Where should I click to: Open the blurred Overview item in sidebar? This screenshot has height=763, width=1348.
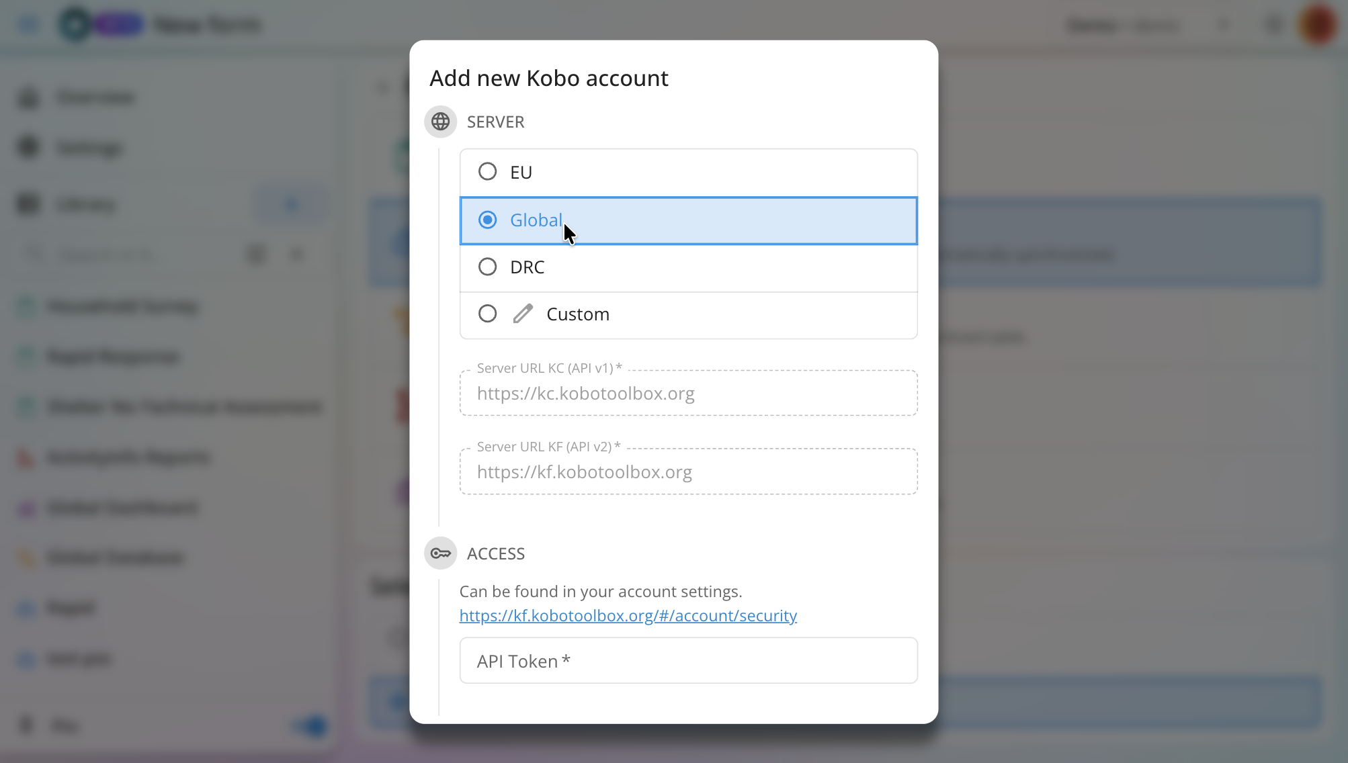pos(95,97)
